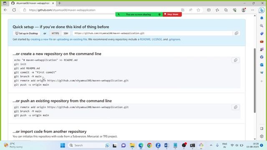
Task: Open the .gitignore link
Action: coord(174,39)
